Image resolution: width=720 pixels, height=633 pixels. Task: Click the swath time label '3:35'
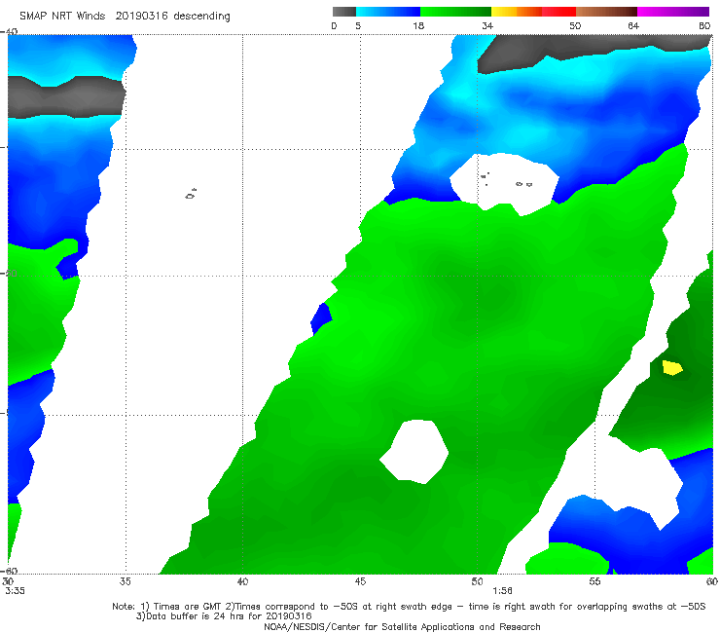pos(16,591)
